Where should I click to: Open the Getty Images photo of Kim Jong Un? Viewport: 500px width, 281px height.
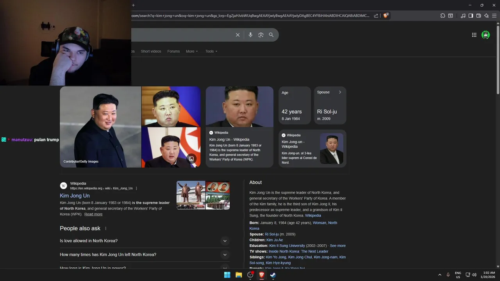pos(100,127)
